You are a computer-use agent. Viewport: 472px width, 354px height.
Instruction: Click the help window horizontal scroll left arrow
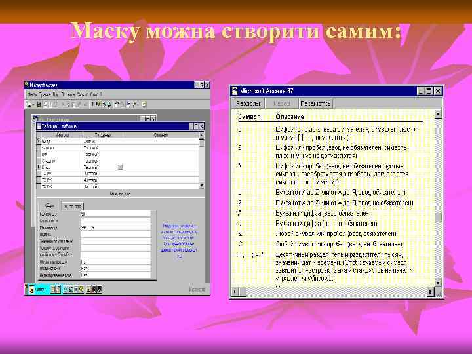pyautogui.click(x=235, y=291)
